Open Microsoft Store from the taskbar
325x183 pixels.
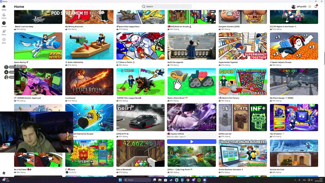click(x=166, y=180)
